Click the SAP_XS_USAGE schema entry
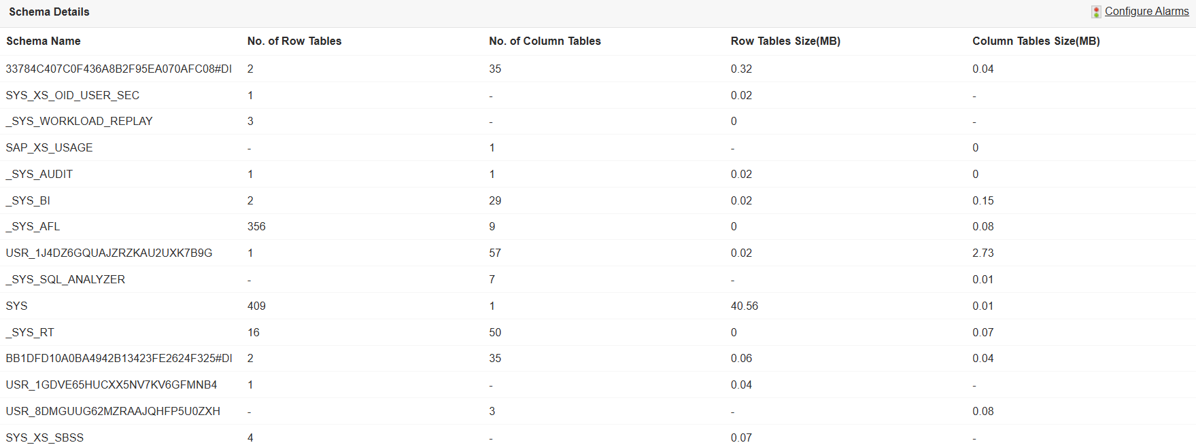Viewport: 1196px width, 447px height. [x=49, y=147]
